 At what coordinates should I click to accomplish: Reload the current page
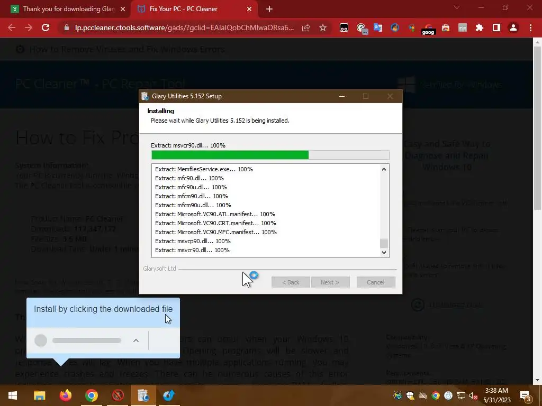coord(46,27)
